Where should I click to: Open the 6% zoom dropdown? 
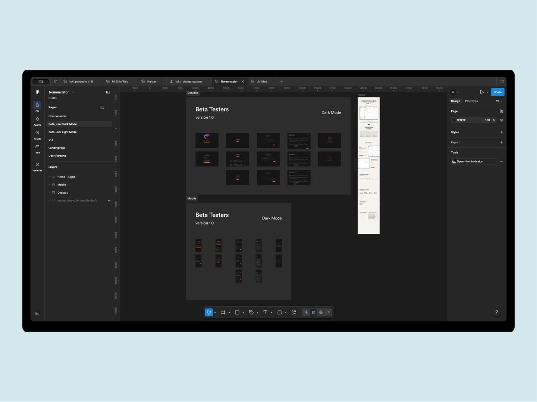[x=499, y=101]
